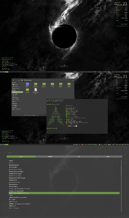
Task: Open the Videos folder icon
Action: pyautogui.click(x=69, y=84)
